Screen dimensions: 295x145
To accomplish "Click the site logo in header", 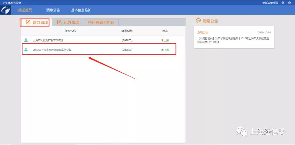I will click(5, 10).
